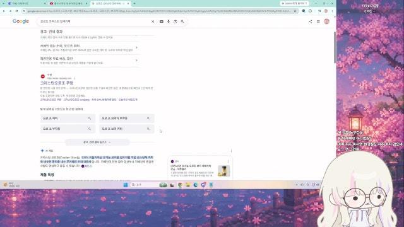Open the Google apps grid
Viewport: 404px width, 227px height.
pos(318,21)
